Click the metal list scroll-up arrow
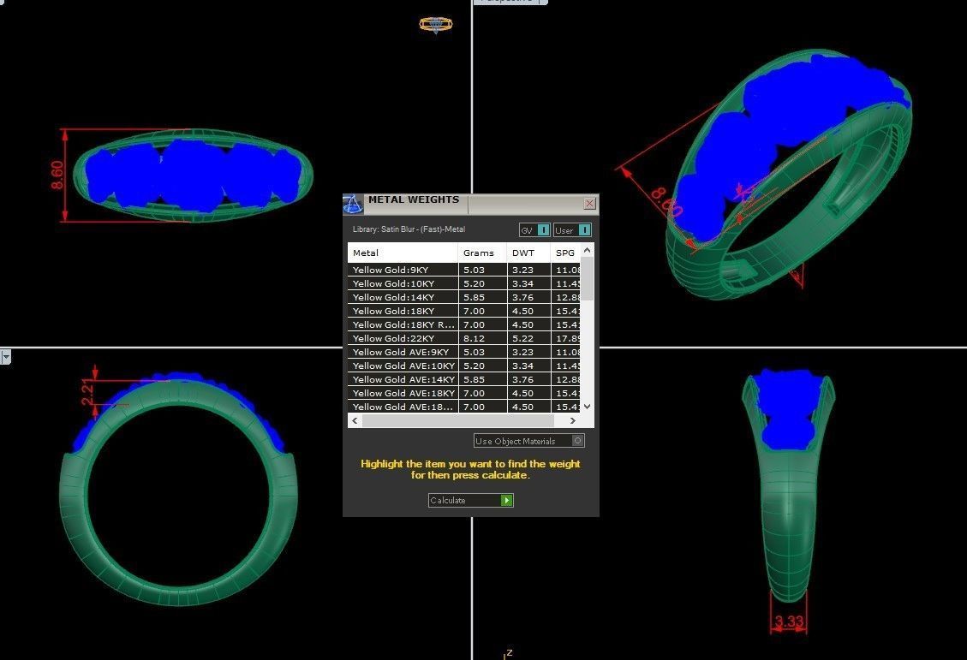Viewport: 967px width, 660px height. pos(587,250)
